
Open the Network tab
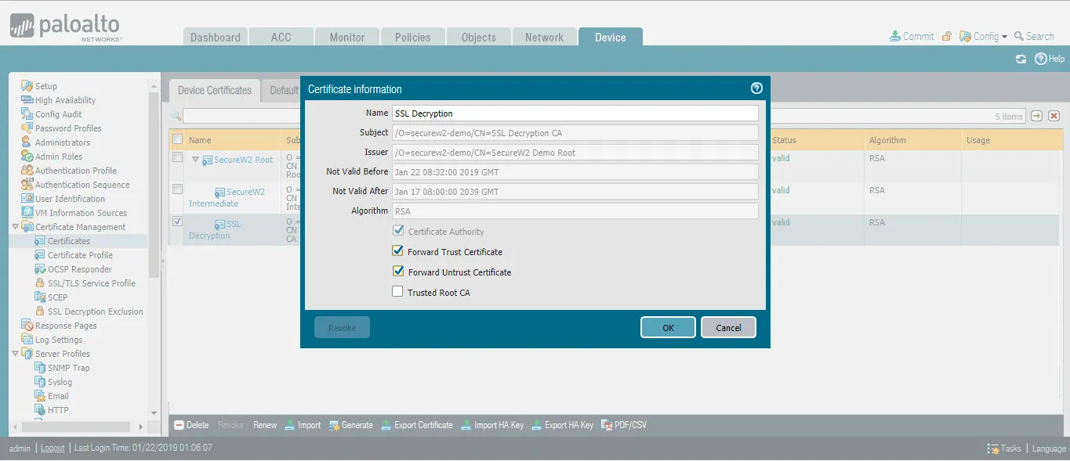point(544,38)
